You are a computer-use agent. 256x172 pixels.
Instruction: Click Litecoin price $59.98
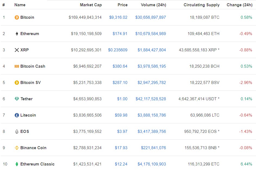coord(121,115)
